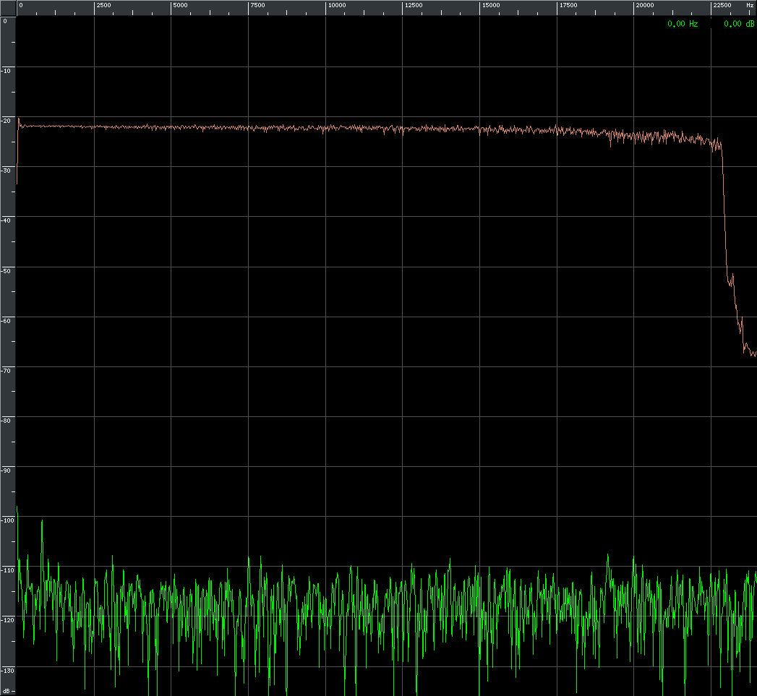
Task: Click the dB unit label at scale bottom
Action: click(x=7, y=691)
